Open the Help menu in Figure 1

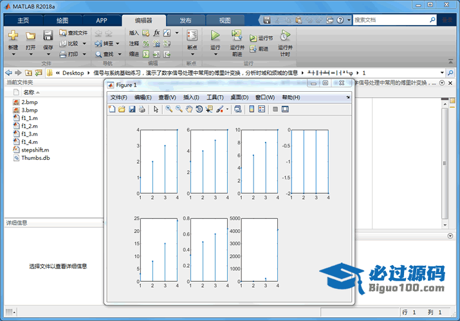pyautogui.click(x=291, y=98)
